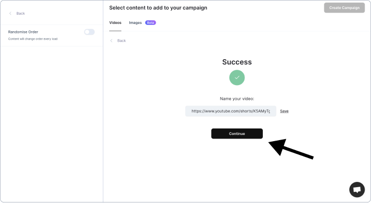The image size is (371, 203).
Task: Click the purple Beta badge
Action: pos(151,23)
